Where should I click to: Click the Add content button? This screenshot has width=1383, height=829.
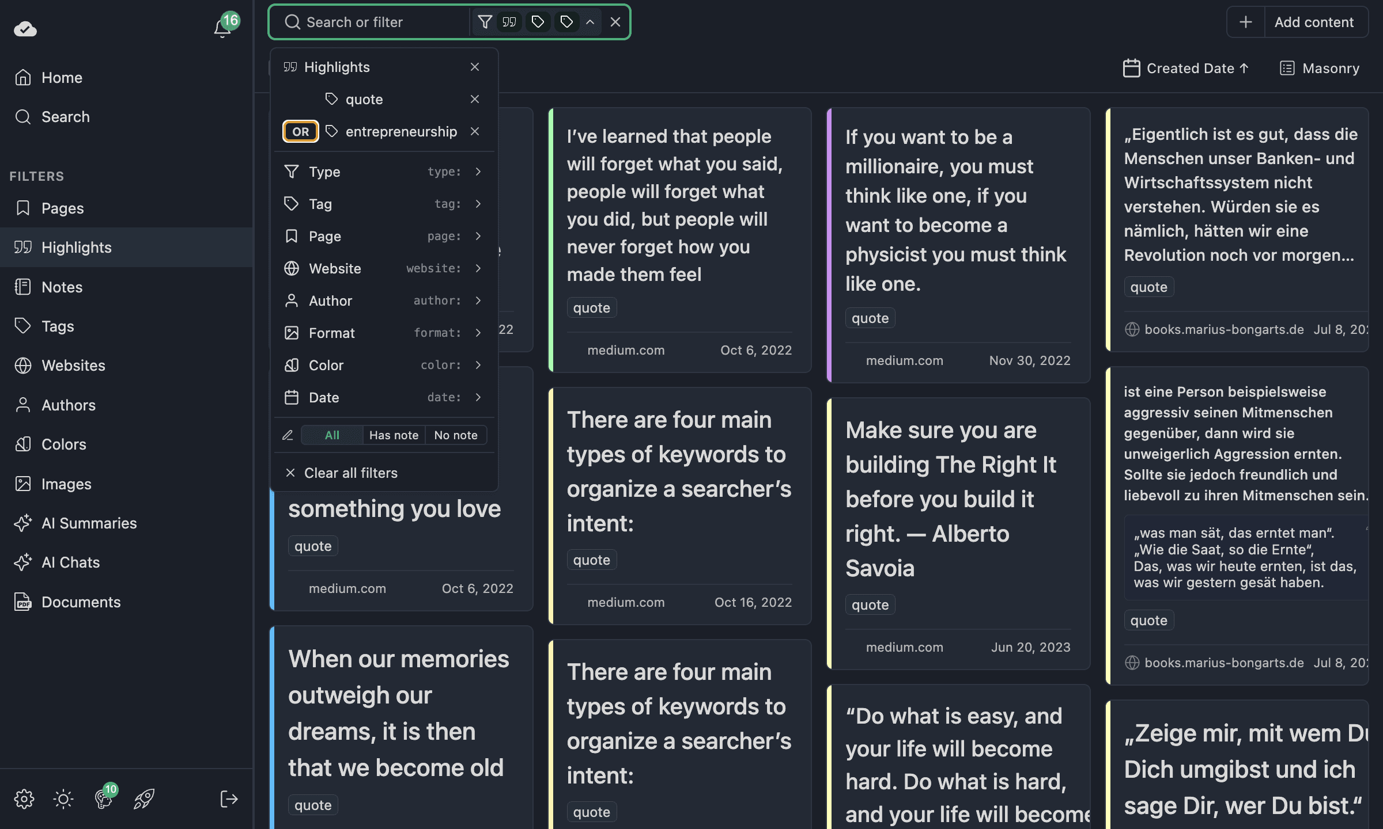[x=1313, y=22]
